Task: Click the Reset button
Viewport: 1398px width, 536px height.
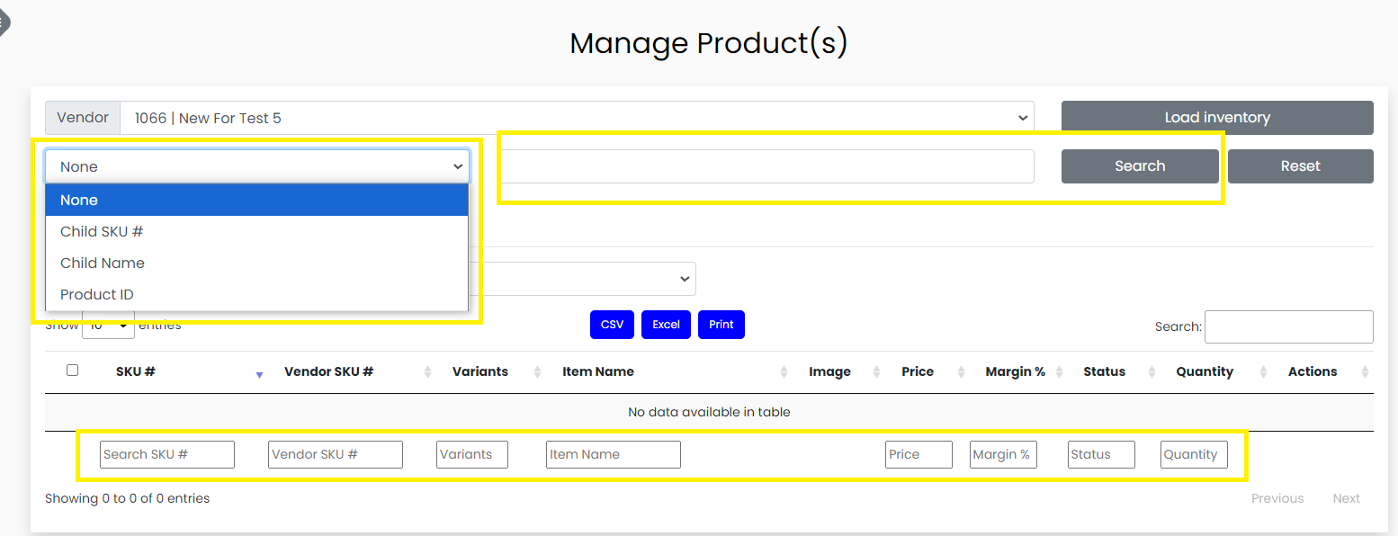Action: (x=1300, y=166)
